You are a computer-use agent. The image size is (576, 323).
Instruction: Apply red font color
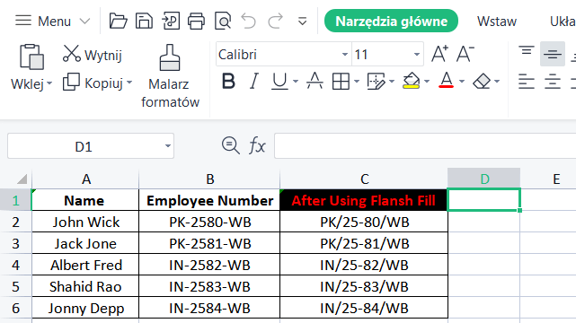(446, 81)
